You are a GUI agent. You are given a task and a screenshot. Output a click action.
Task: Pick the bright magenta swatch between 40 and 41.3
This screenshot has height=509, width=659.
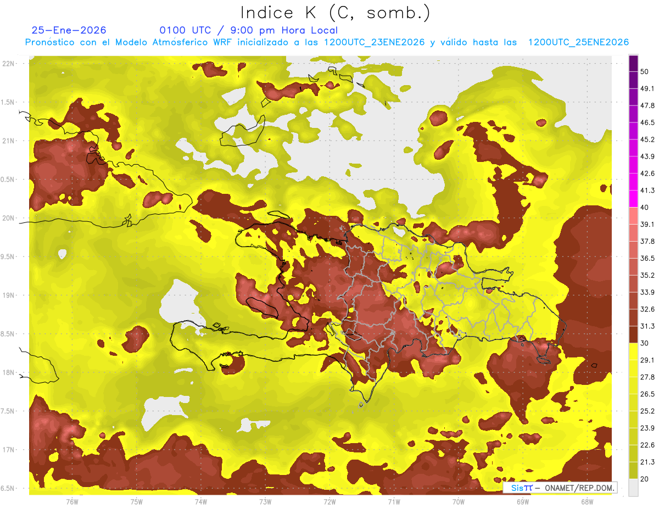[634, 199]
